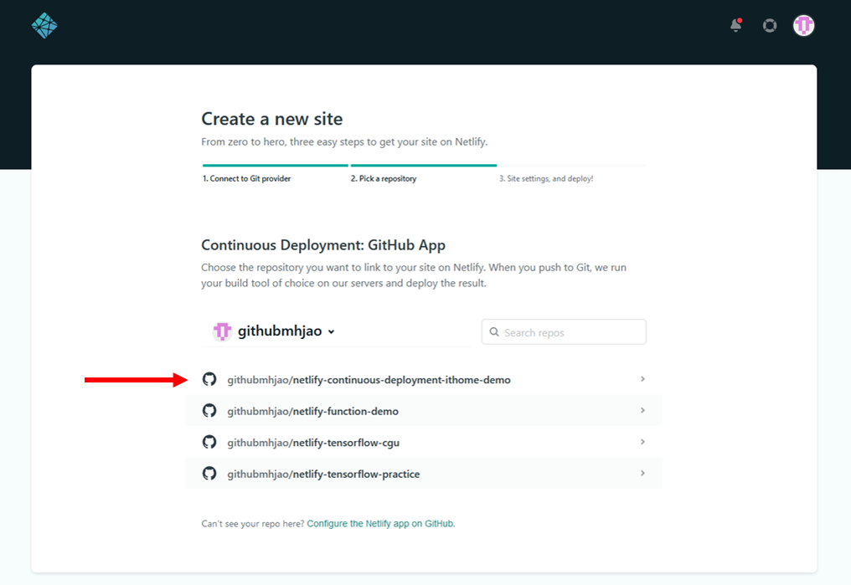Go to step 1 Connect to Git provider
Viewport: 851px width, 585px height.
[x=247, y=178]
